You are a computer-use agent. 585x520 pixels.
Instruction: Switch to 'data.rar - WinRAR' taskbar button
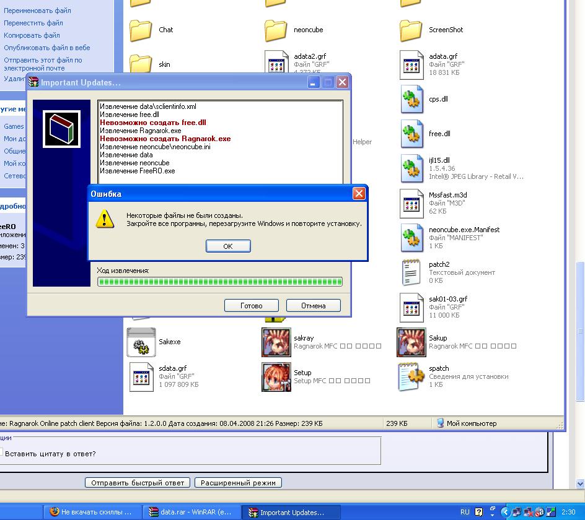193,512
